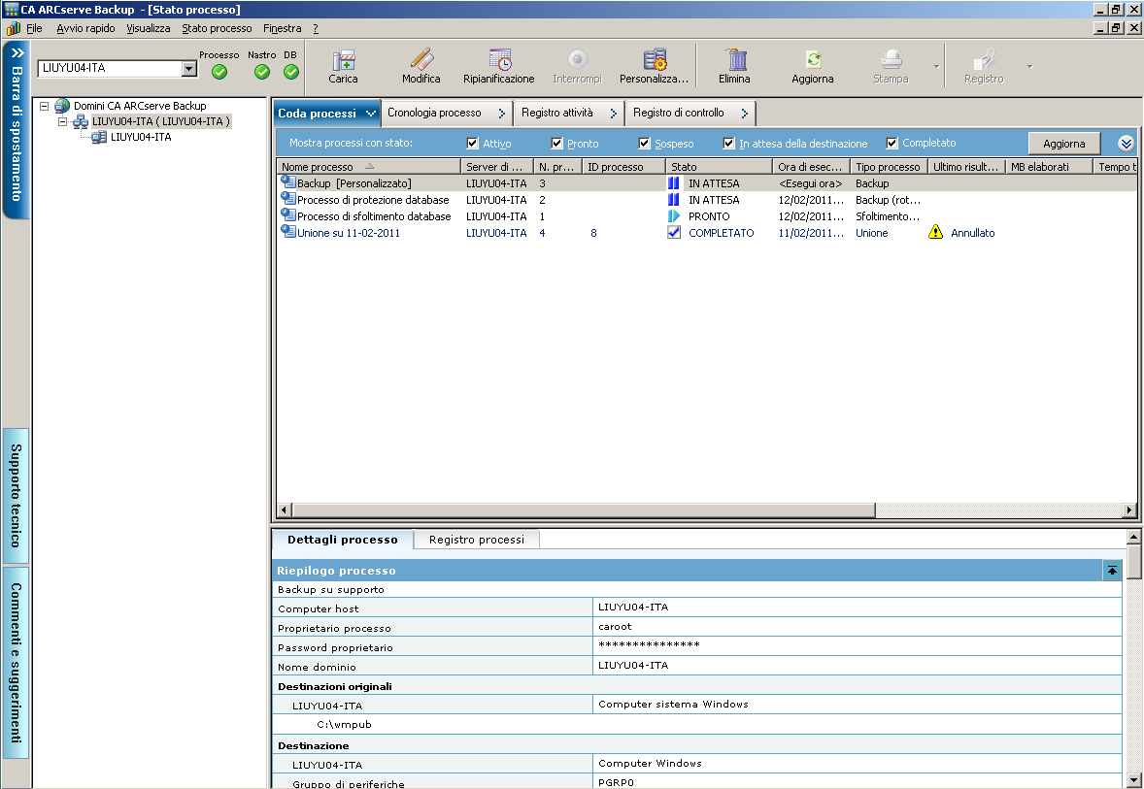Click the Aggiorna toolbar refresh icon

pos(812,61)
